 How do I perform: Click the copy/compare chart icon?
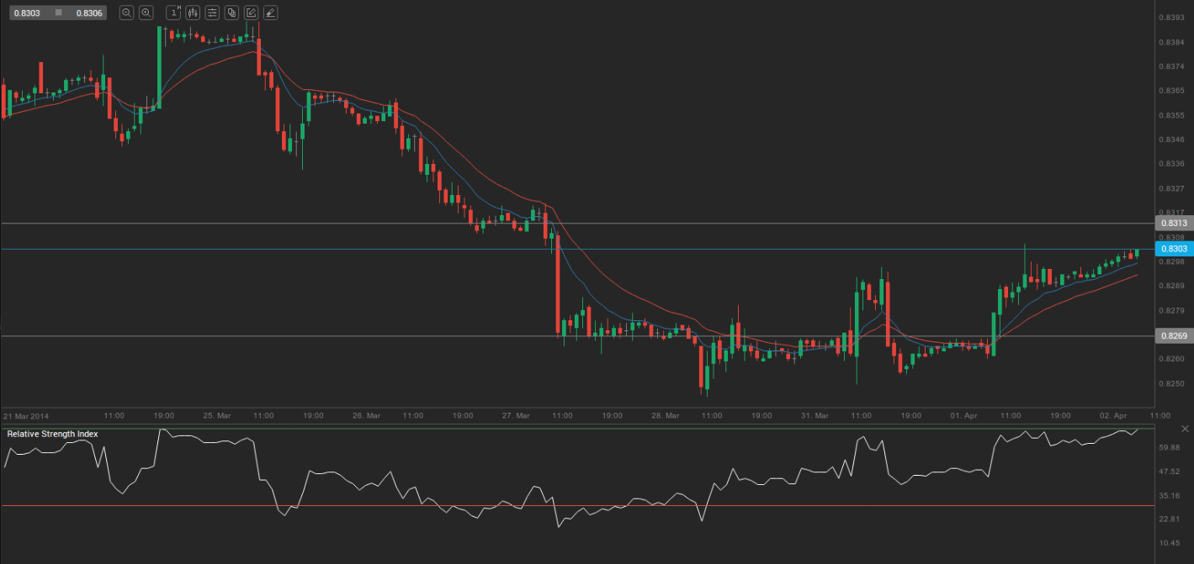coord(231,13)
